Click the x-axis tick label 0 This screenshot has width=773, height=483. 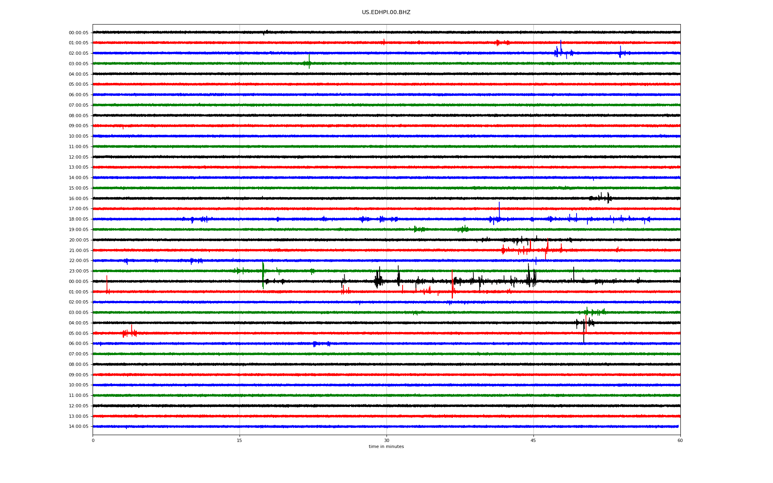(x=93, y=440)
